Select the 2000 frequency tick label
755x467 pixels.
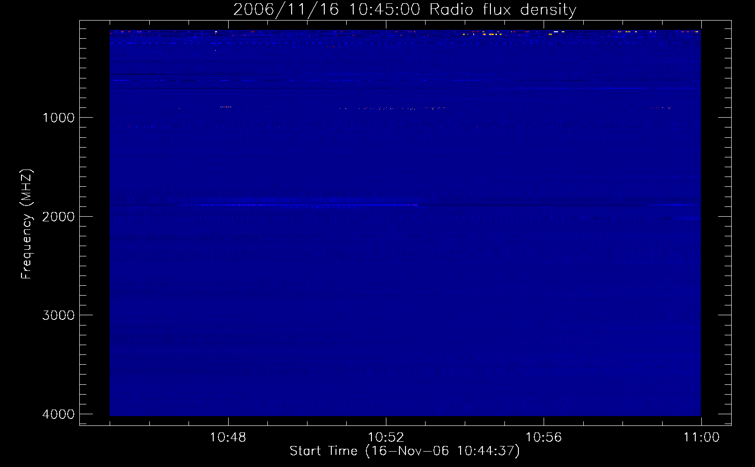58,217
